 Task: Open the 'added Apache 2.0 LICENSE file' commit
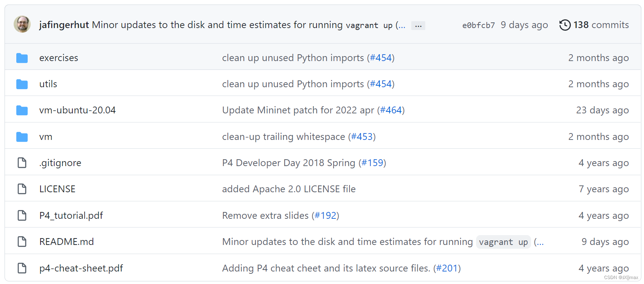tap(288, 189)
